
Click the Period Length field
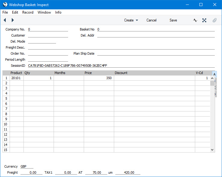click(48, 60)
